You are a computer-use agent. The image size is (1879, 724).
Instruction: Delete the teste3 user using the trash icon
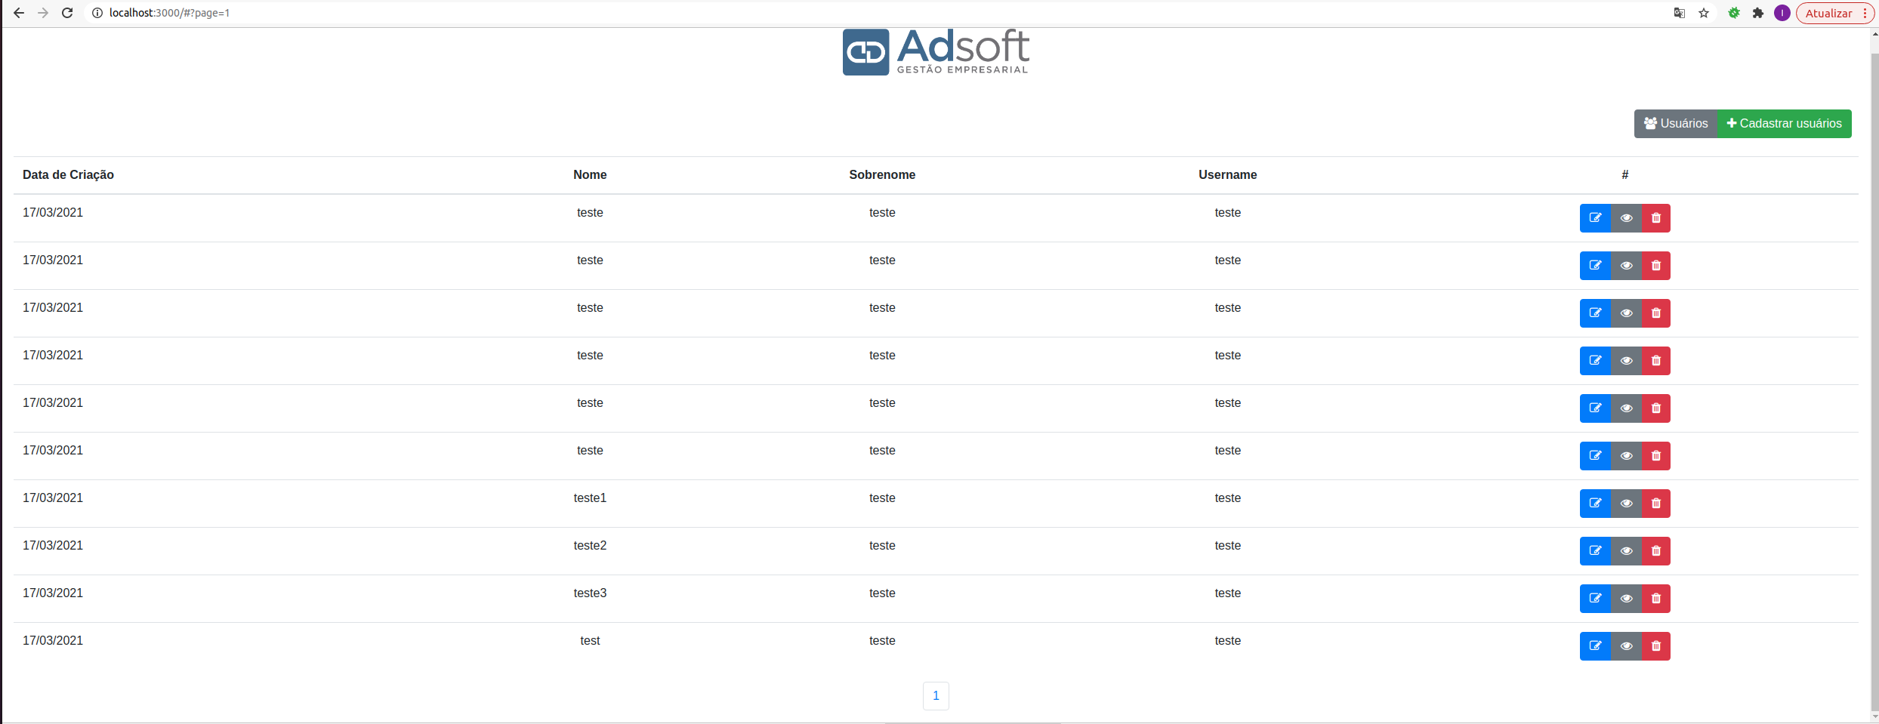click(1655, 598)
